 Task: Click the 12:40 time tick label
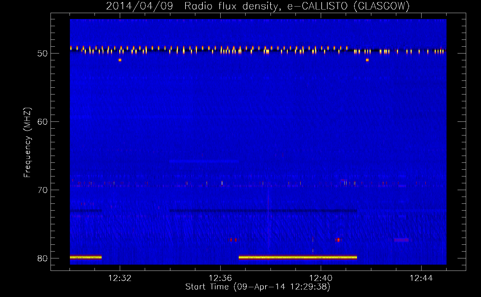click(321, 278)
